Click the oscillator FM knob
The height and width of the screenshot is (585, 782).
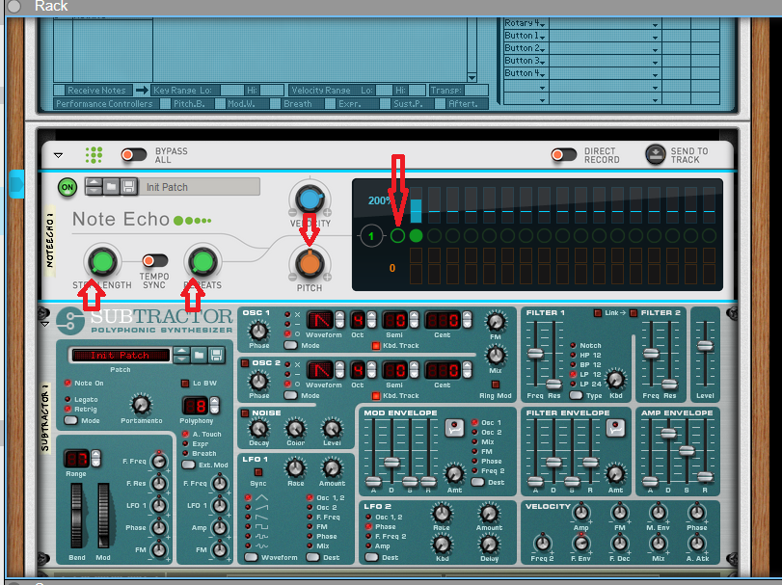click(496, 322)
